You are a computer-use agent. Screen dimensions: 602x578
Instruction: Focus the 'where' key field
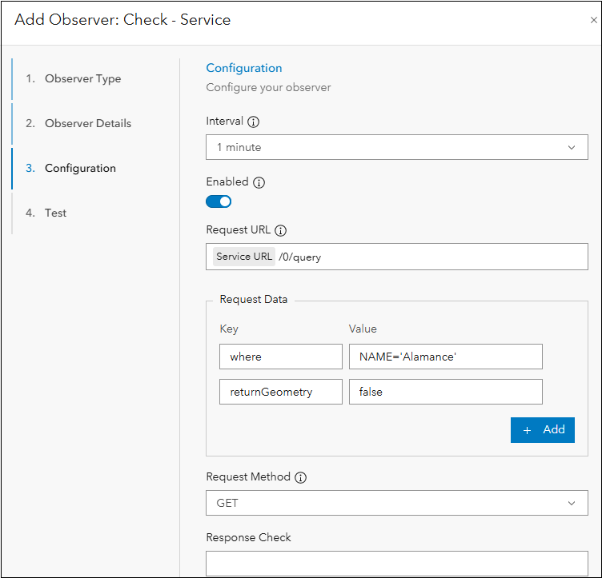pyautogui.click(x=280, y=357)
